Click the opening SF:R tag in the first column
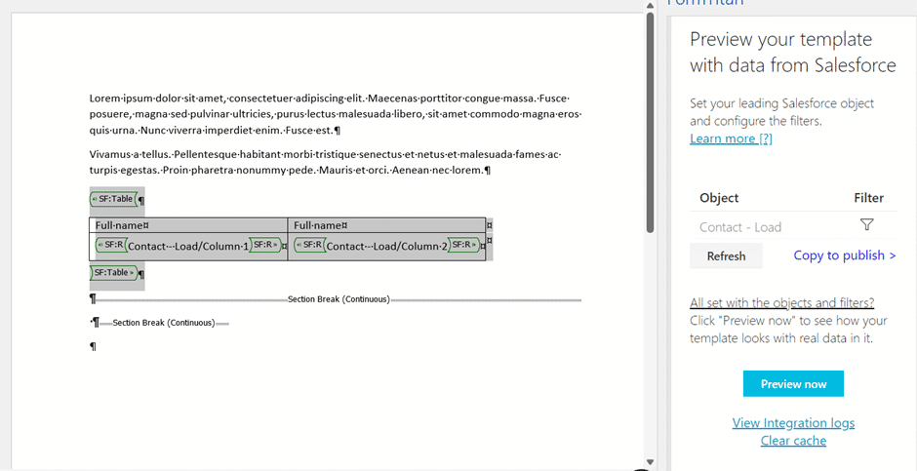The height and width of the screenshot is (471, 917). tap(110, 246)
